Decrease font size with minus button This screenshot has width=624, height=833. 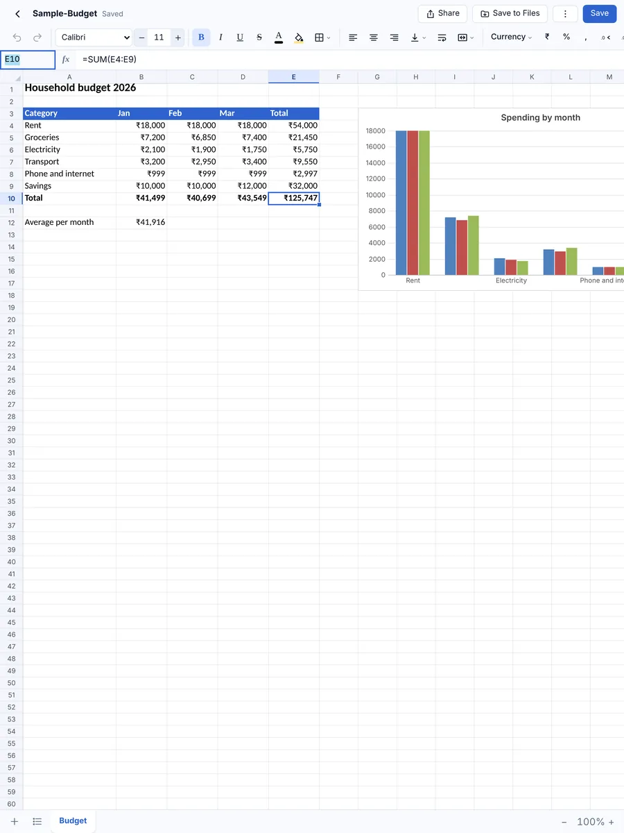141,37
